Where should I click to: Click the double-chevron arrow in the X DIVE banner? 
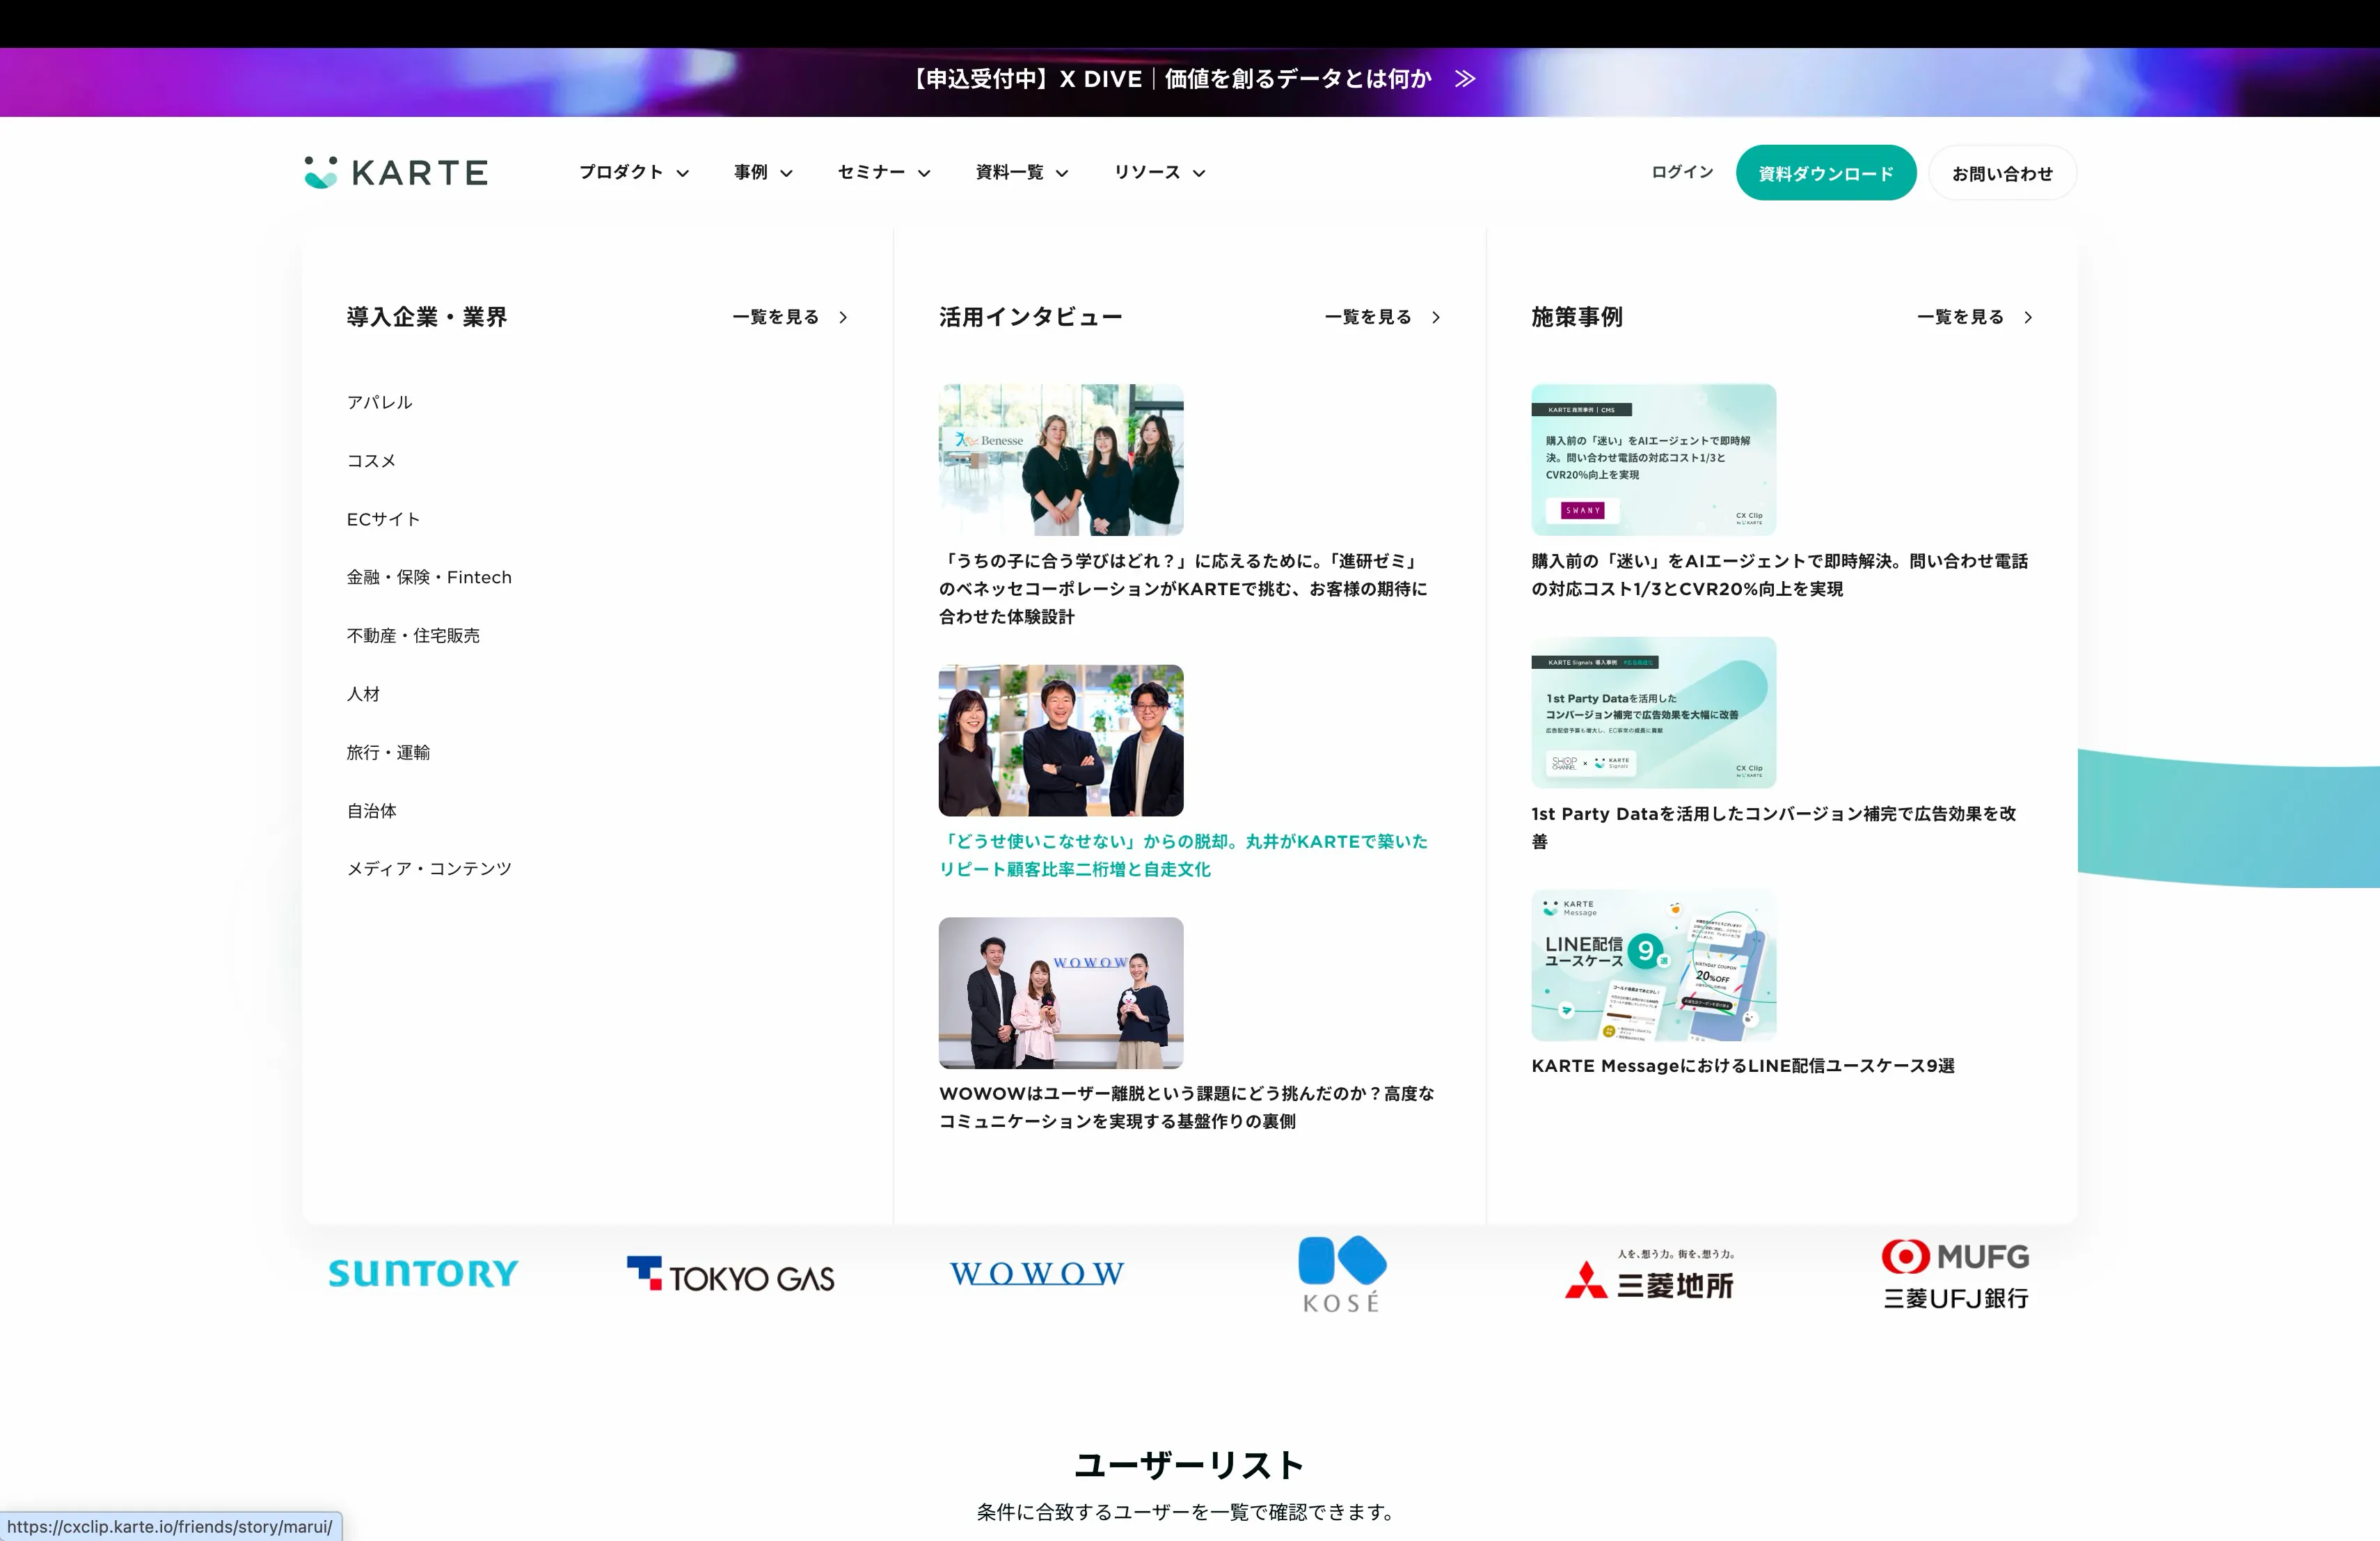click(x=1465, y=79)
